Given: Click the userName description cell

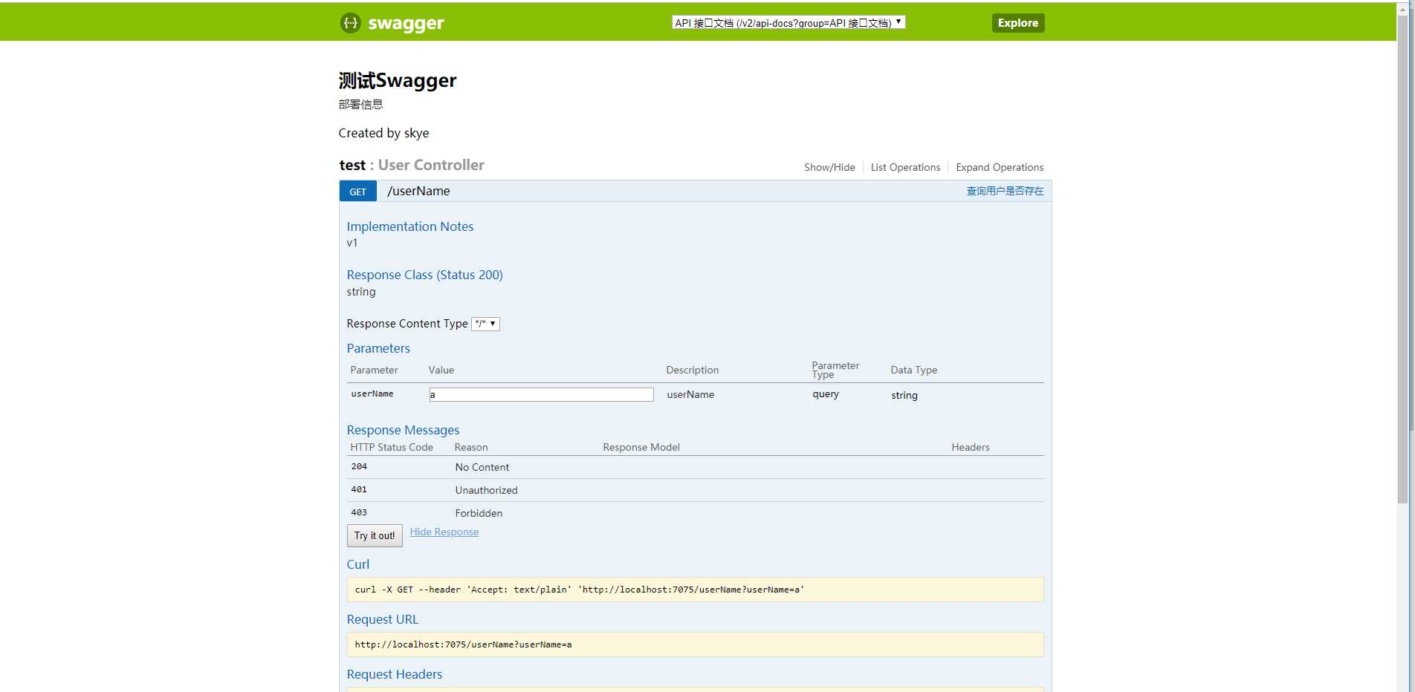Looking at the screenshot, I should pyautogui.click(x=690, y=394).
